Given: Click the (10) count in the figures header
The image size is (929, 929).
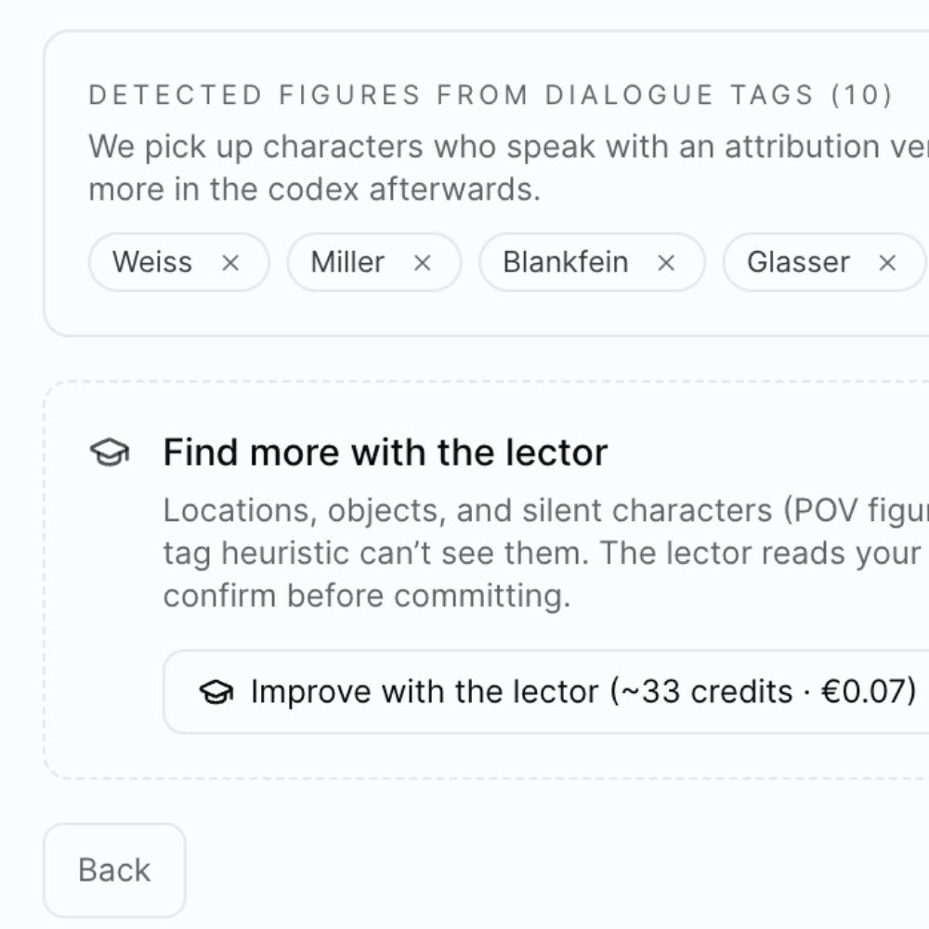Looking at the screenshot, I should tap(861, 95).
